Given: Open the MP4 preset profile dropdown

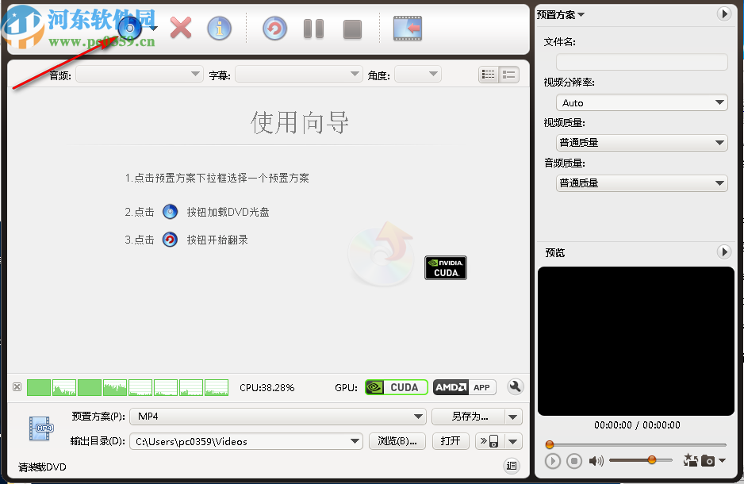Looking at the screenshot, I should [420, 416].
